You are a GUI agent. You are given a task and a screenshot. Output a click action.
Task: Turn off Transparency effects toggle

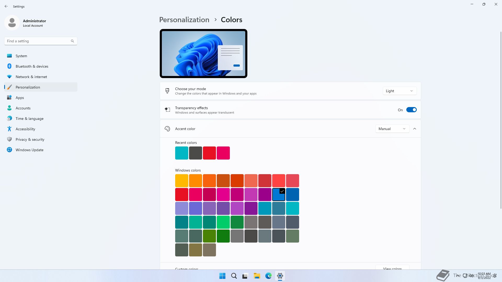coord(411,110)
